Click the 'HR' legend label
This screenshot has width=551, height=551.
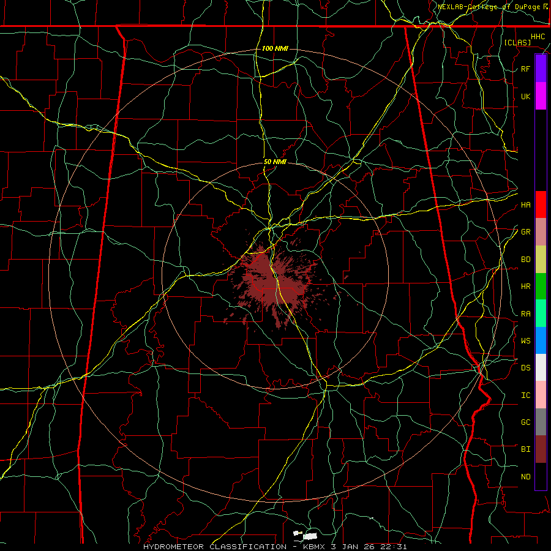[525, 287]
